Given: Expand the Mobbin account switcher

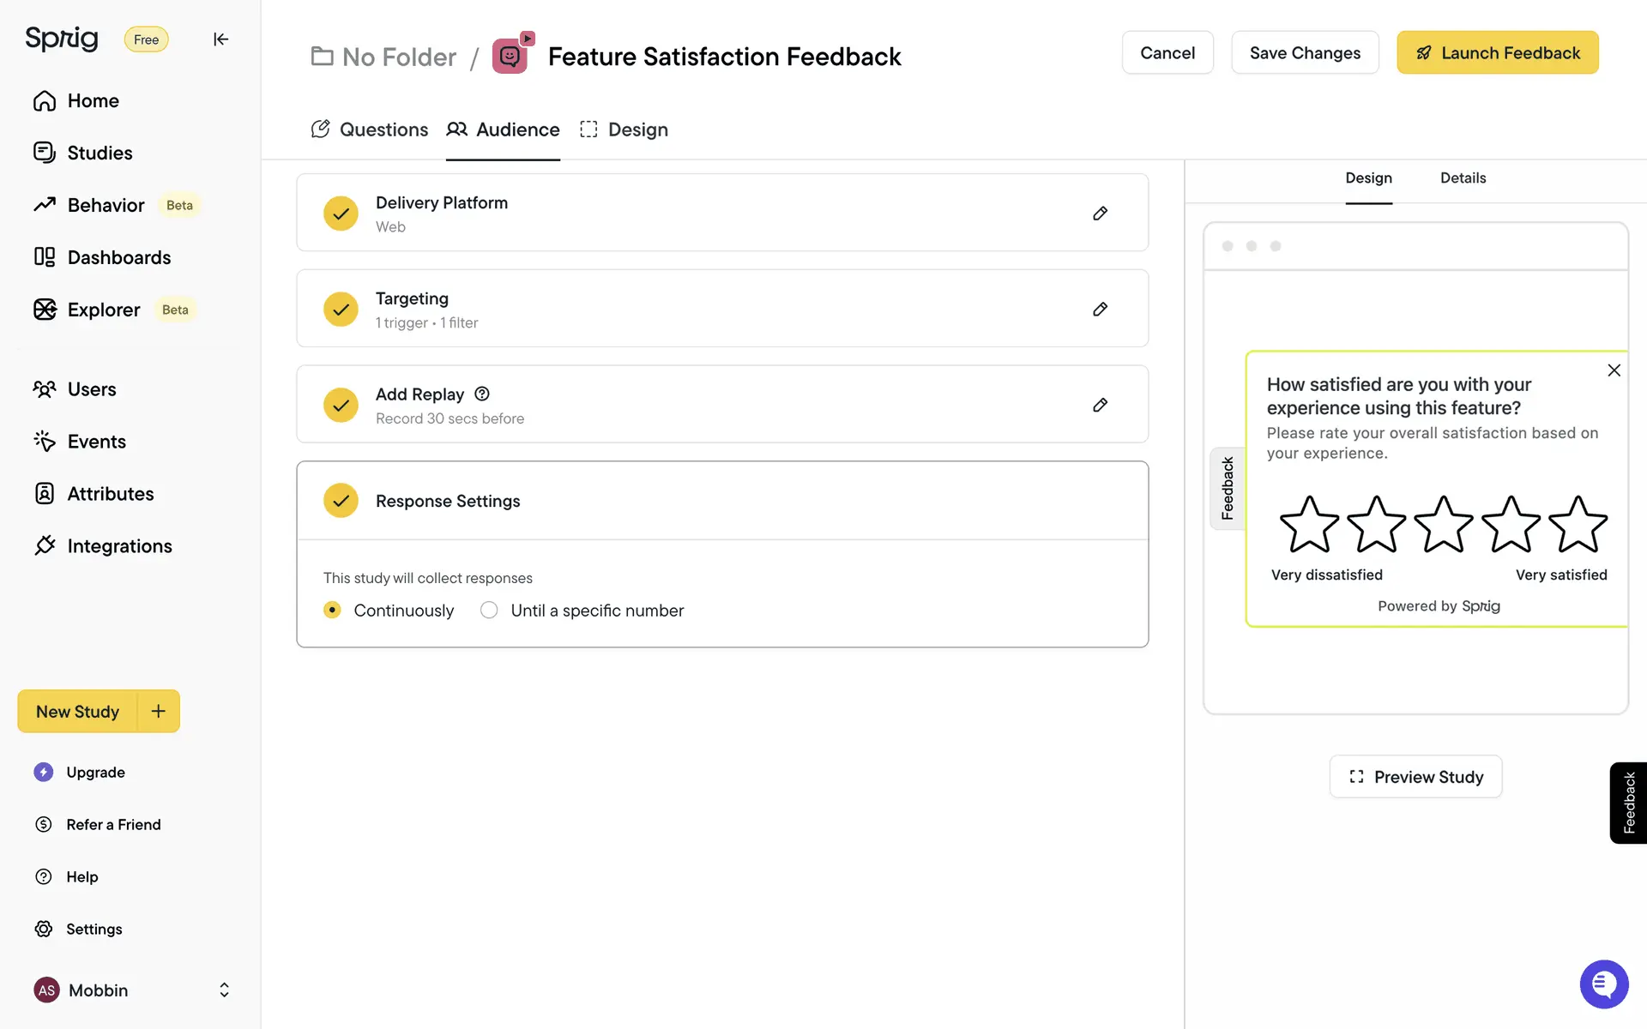Looking at the screenshot, I should [224, 990].
